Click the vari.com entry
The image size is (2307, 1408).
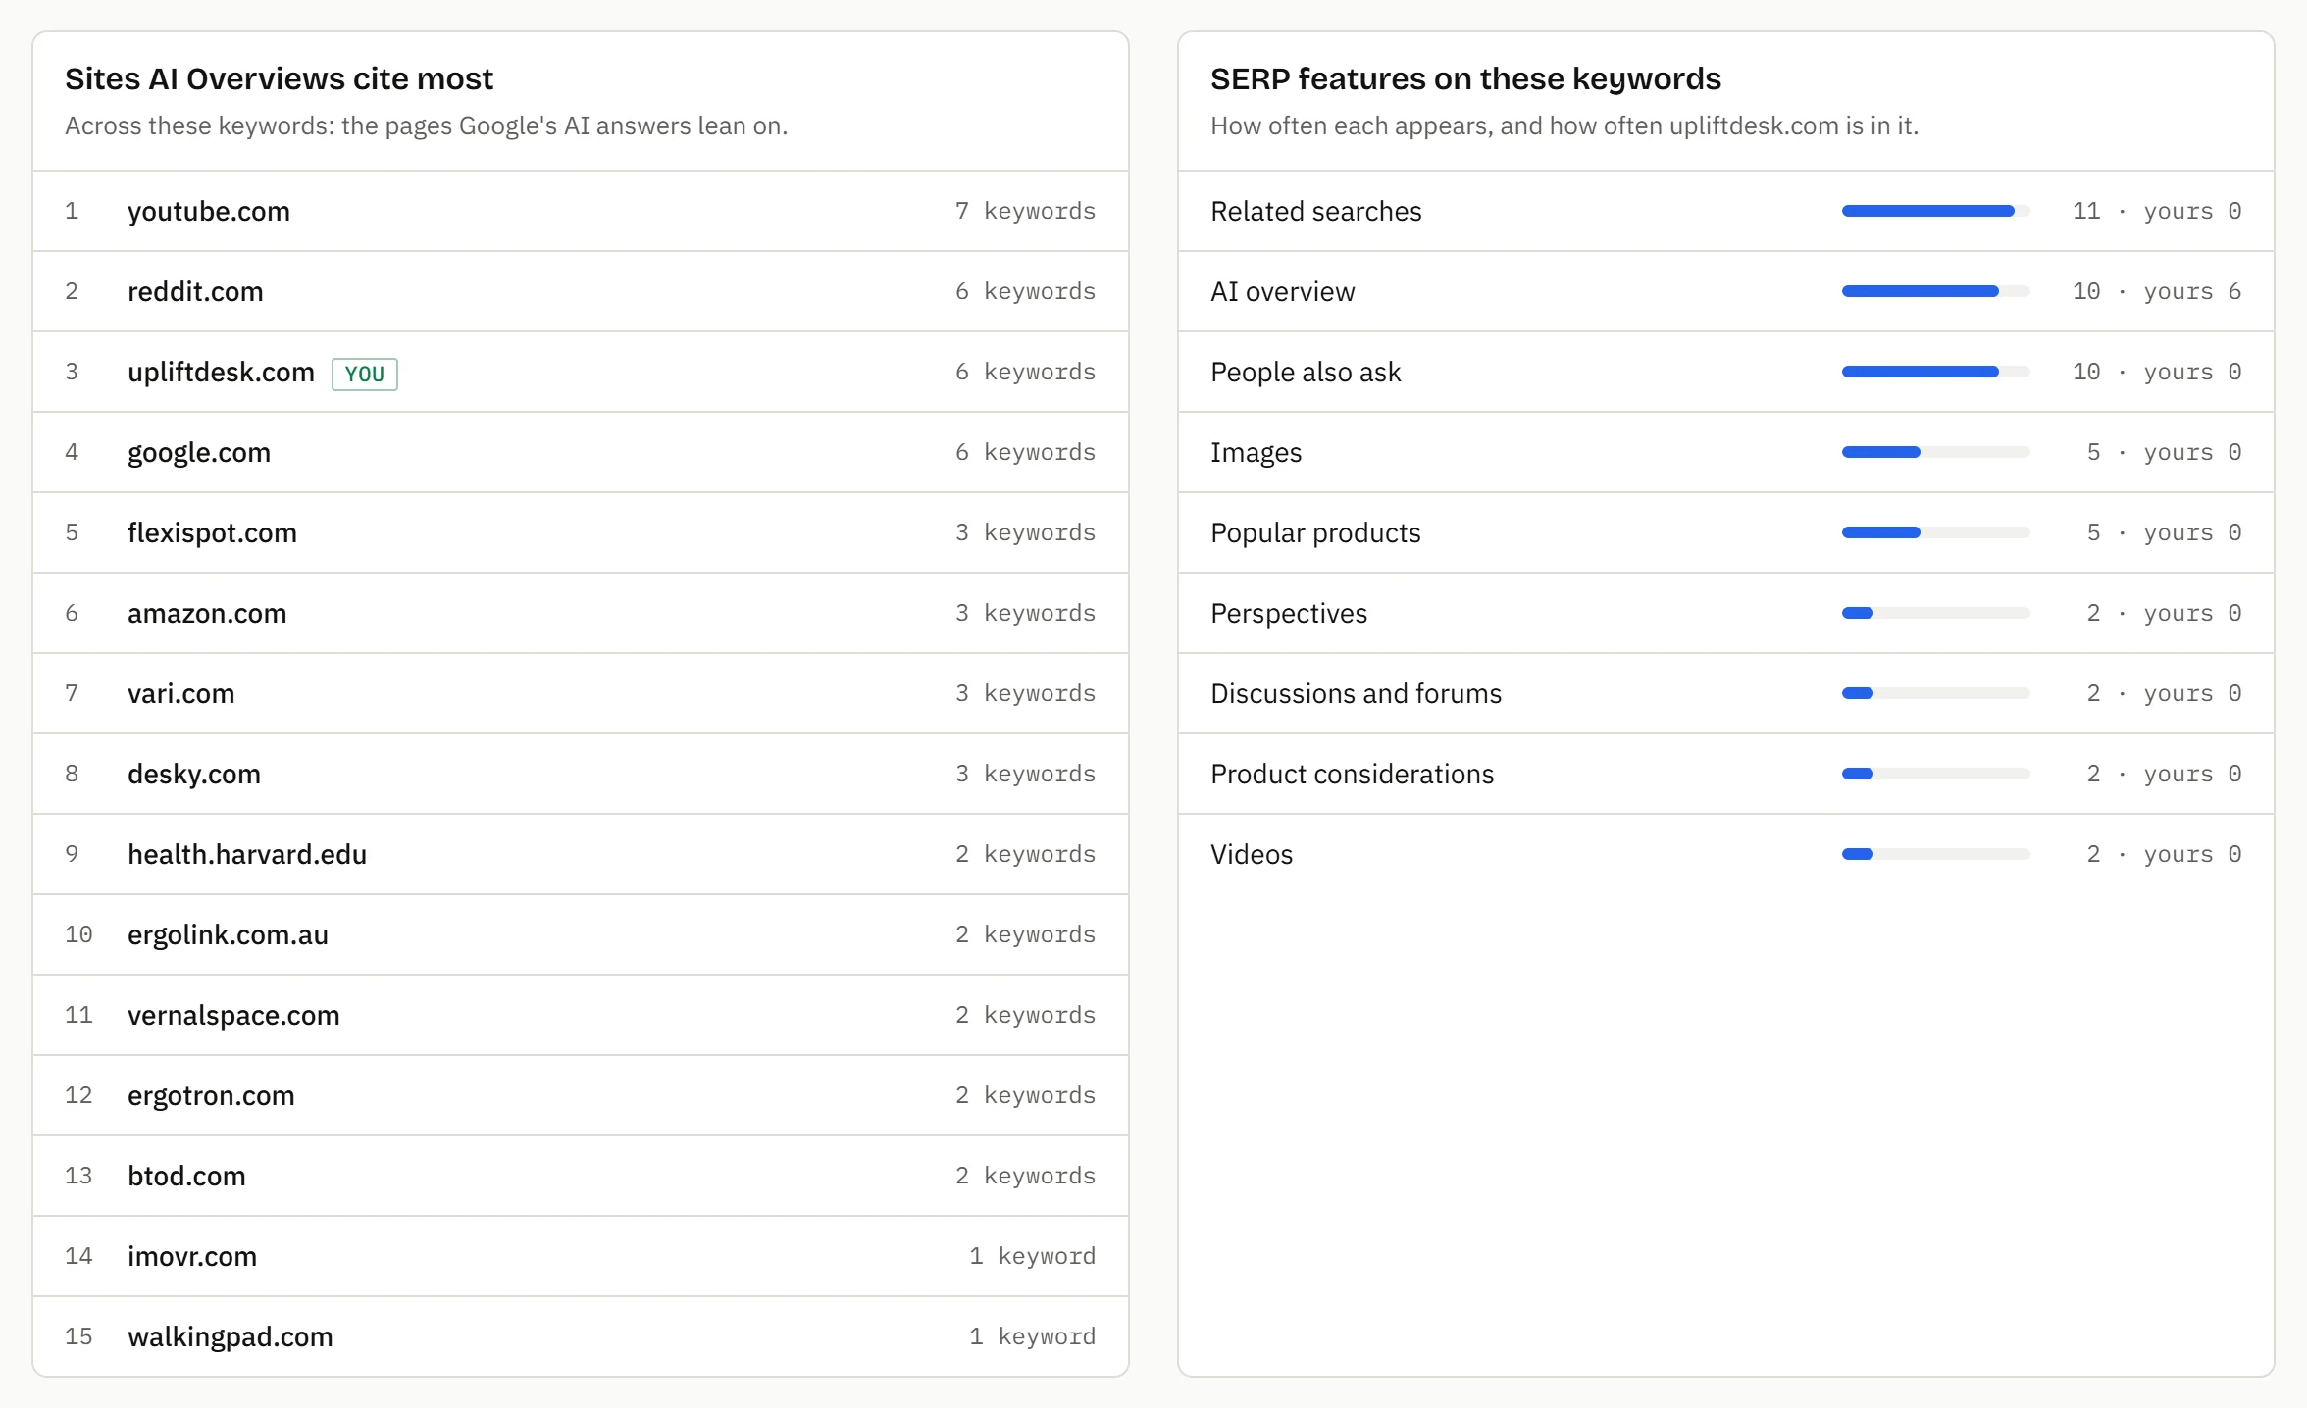click(581, 693)
